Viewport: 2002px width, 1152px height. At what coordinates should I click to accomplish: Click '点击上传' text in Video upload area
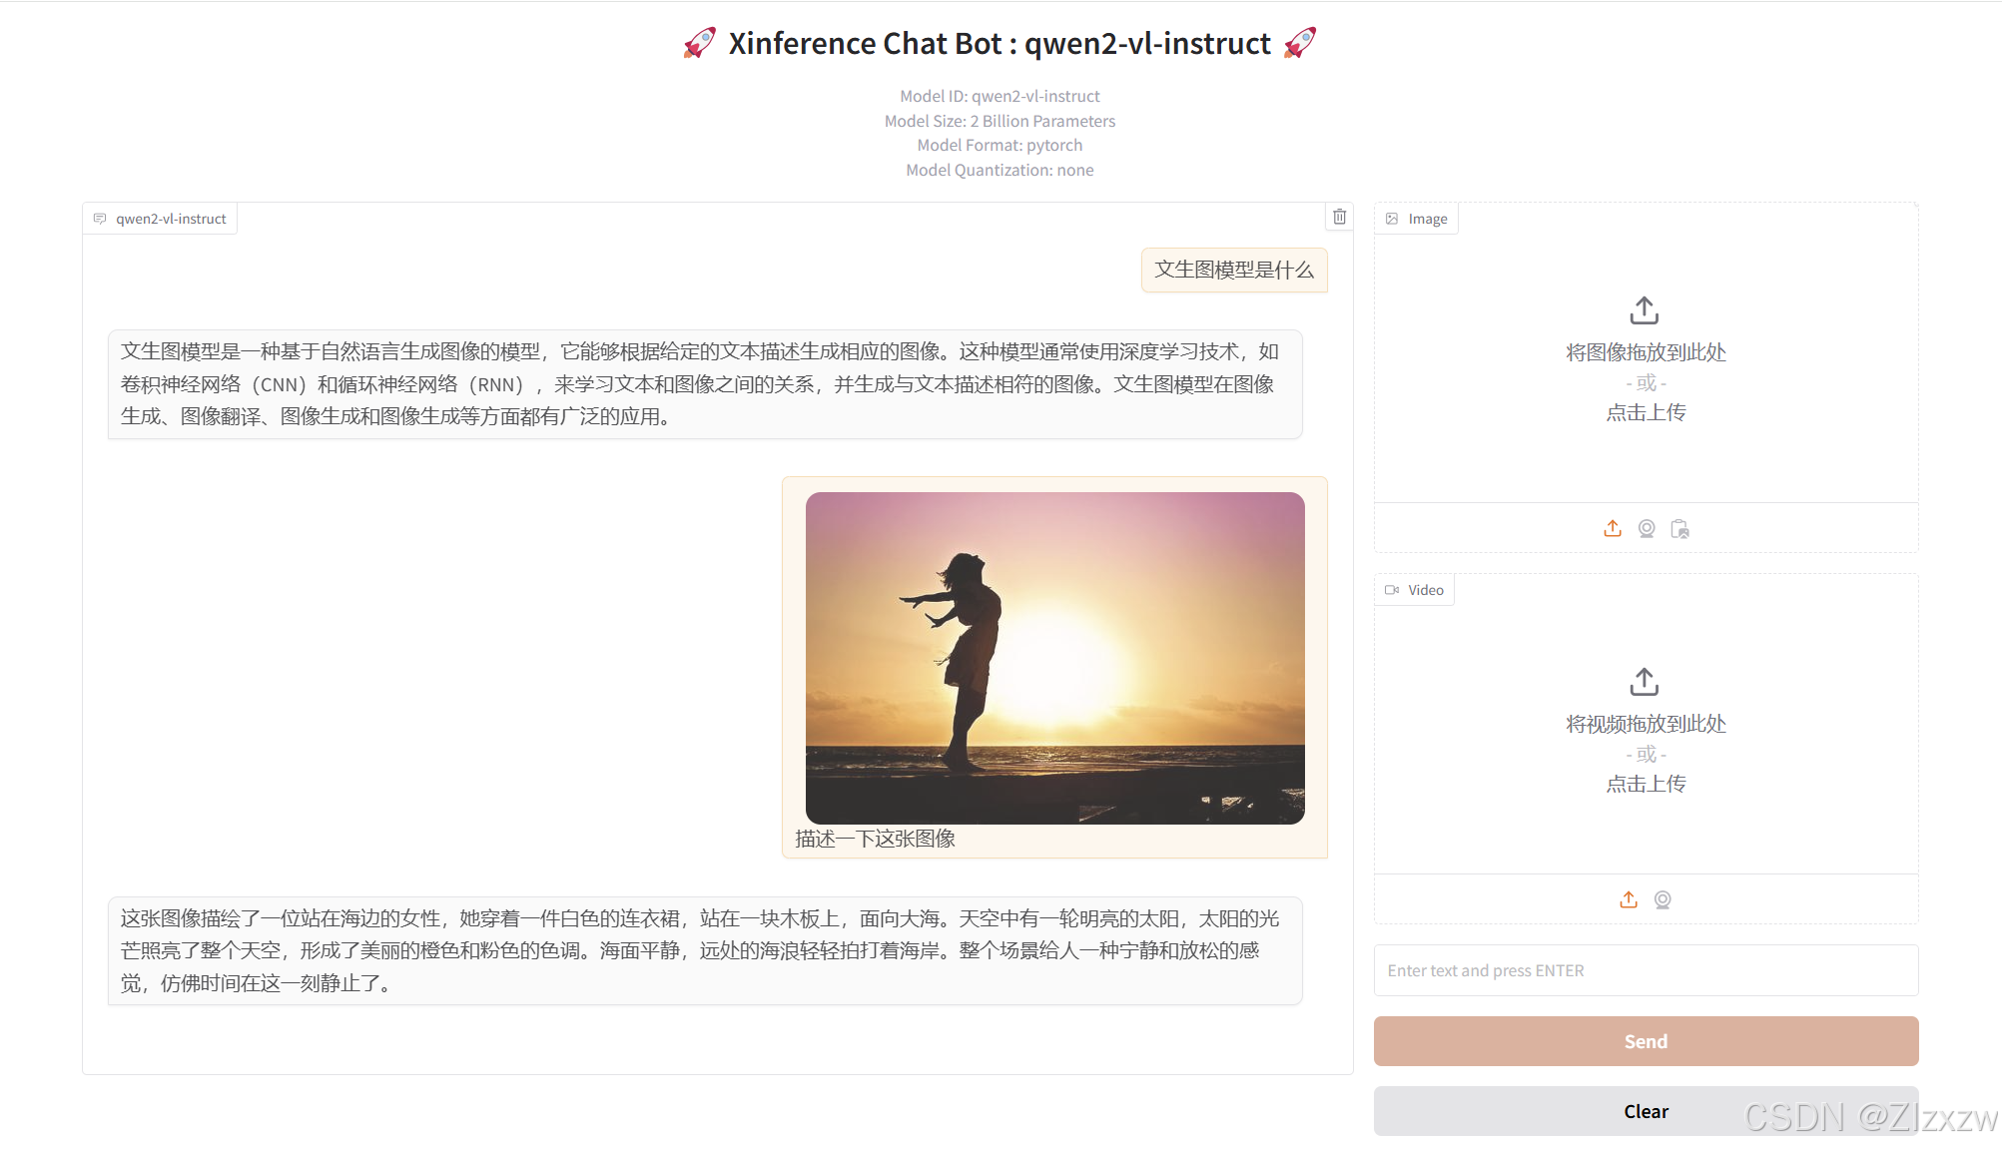[x=1646, y=784]
